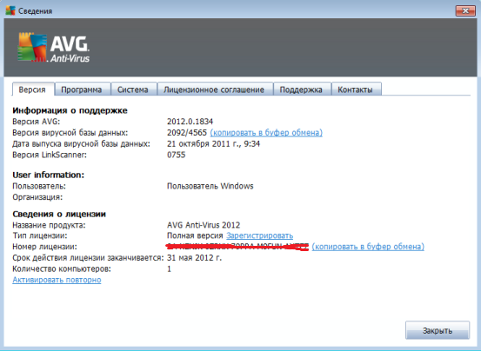Screen dimensions: 481x351
Task: Click the Количество компьютеров label
Action: (62, 268)
